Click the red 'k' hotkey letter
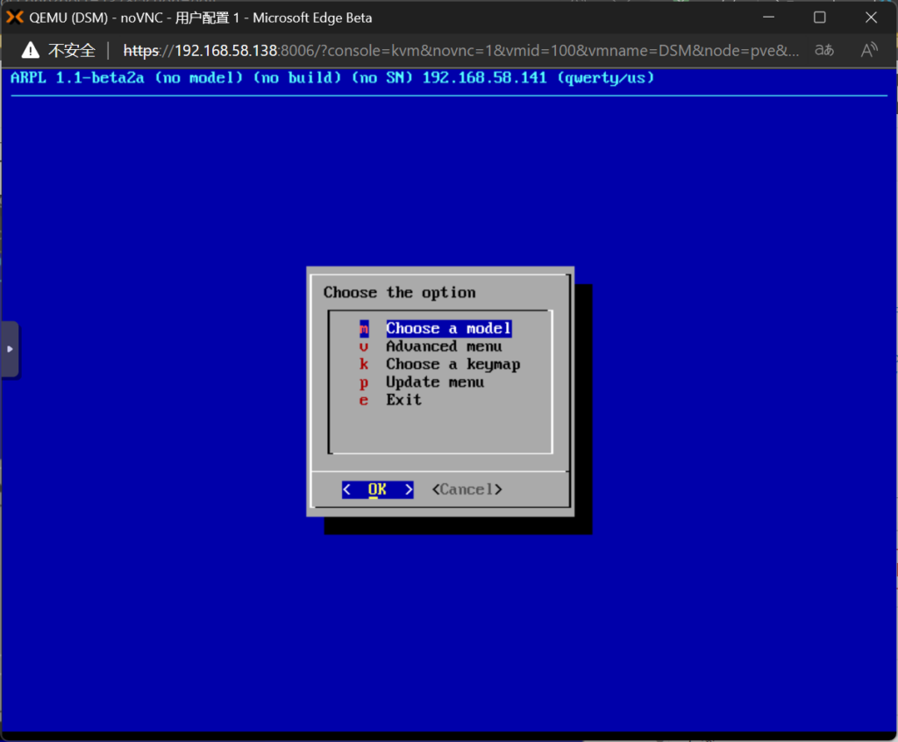This screenshot has width=898, height=742. coord(364,364)
